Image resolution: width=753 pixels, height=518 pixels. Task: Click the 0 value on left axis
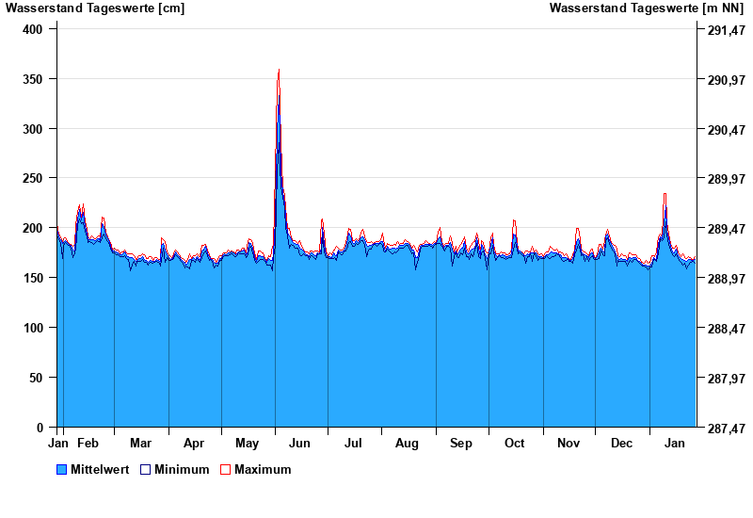40,428
